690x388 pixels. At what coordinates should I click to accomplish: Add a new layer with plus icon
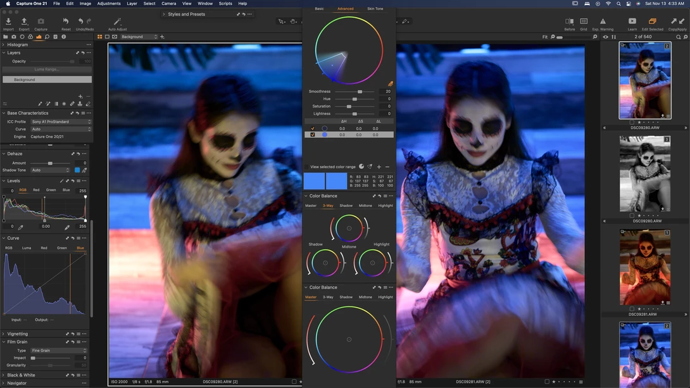pyautogui.click(x=80, y=96)
